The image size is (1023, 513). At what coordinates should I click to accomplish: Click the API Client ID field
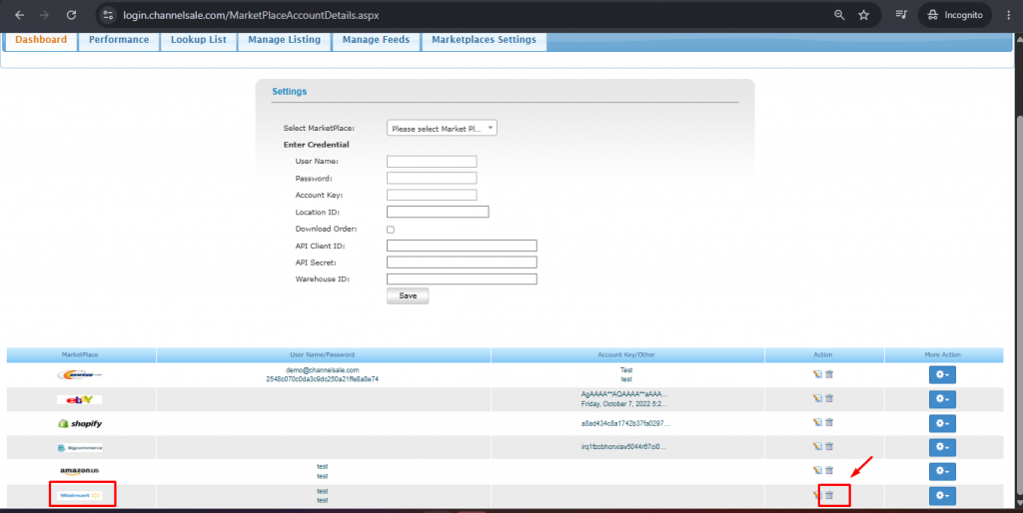coord(462,246)
